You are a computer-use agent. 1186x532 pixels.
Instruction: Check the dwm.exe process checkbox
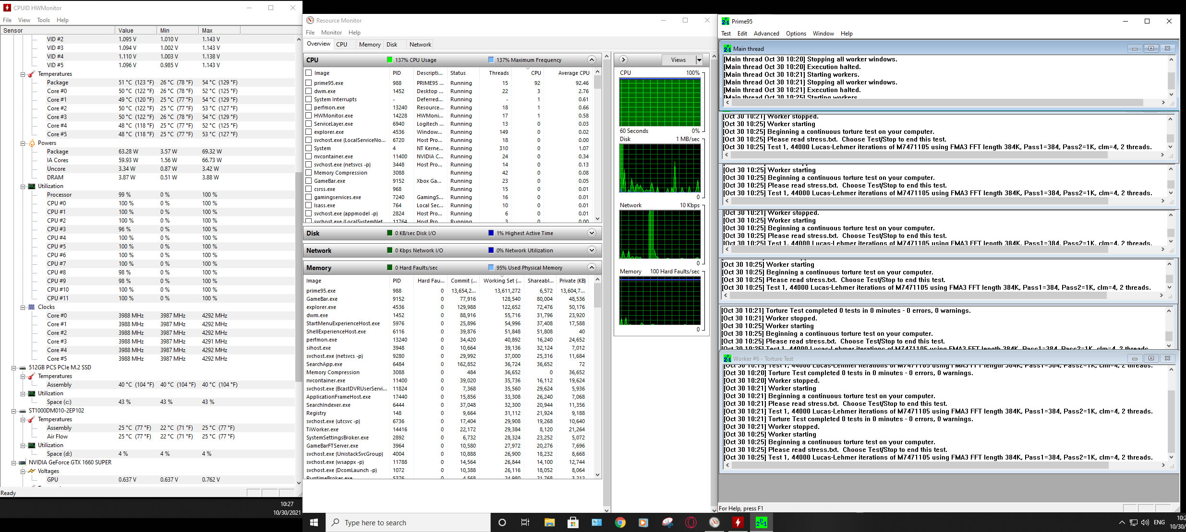point(309,91)
